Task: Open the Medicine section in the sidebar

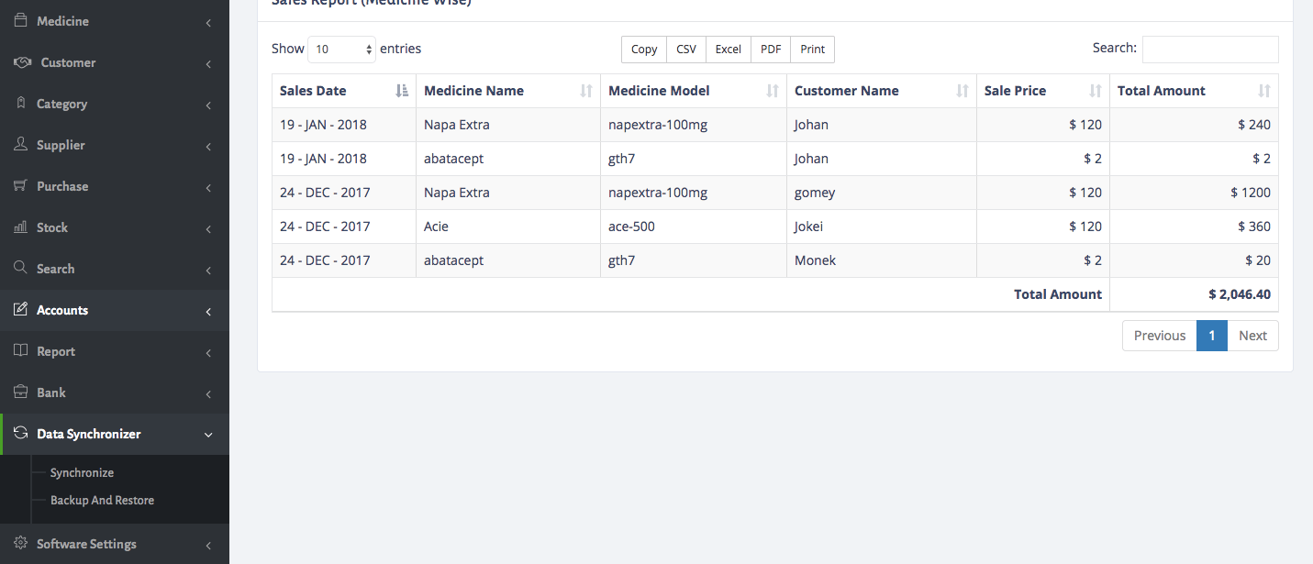Action: click(62, 20)
